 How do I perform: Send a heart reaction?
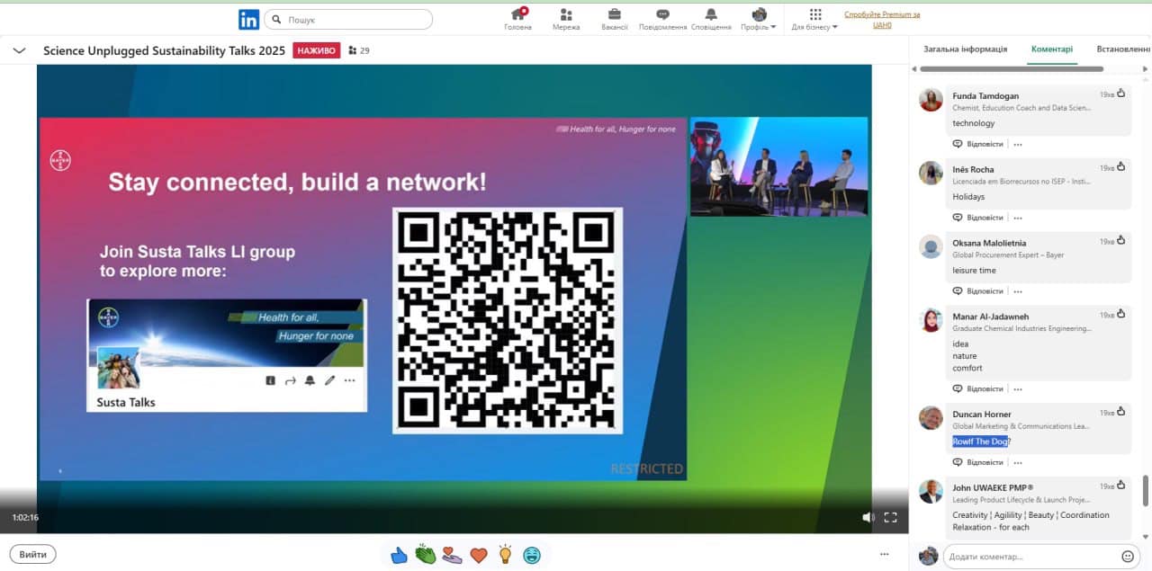point(479,555)
